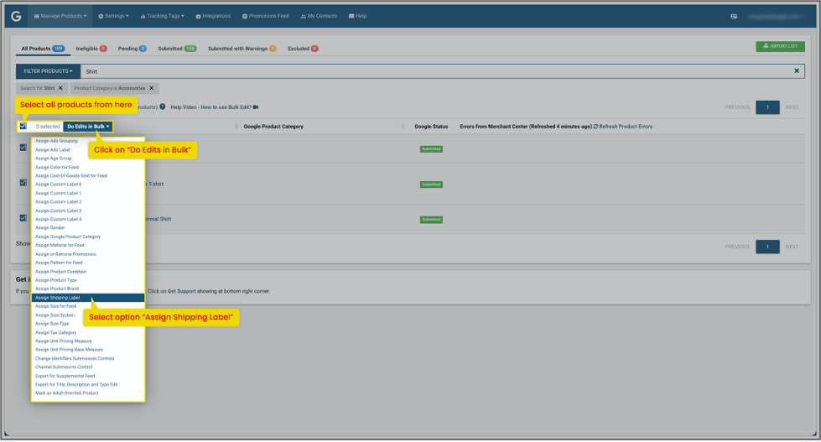The width and height of the screenshot is (821, 442).
Task: Open the Manage Products menu
Action: click(60, 16)
